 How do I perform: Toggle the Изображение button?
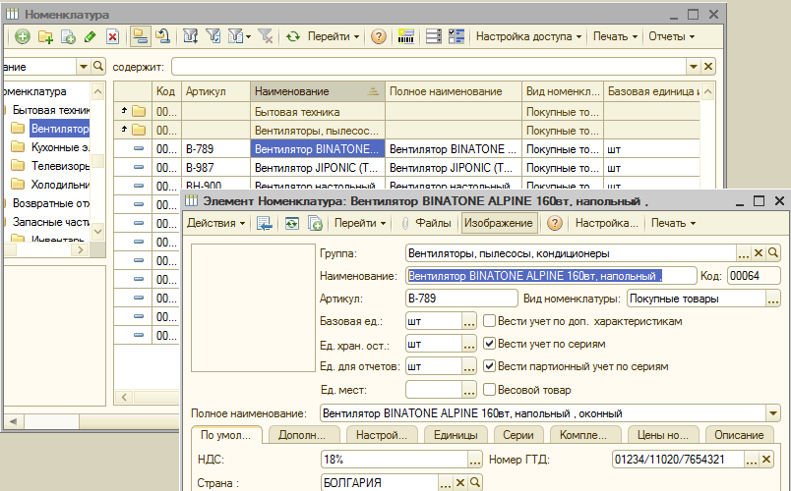coord(499,223)
